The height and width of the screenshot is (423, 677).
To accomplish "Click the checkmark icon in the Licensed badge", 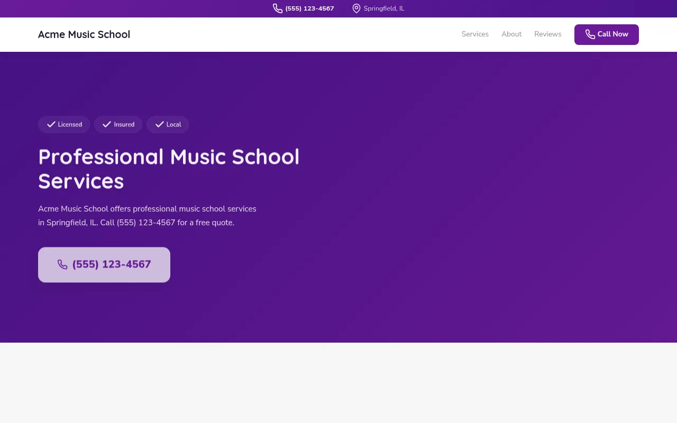I will 51,124.
